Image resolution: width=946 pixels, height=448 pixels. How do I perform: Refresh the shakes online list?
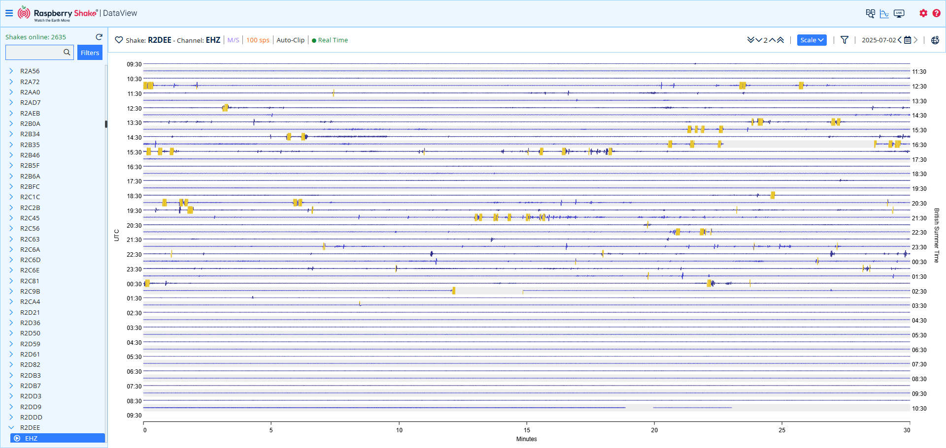99,37
